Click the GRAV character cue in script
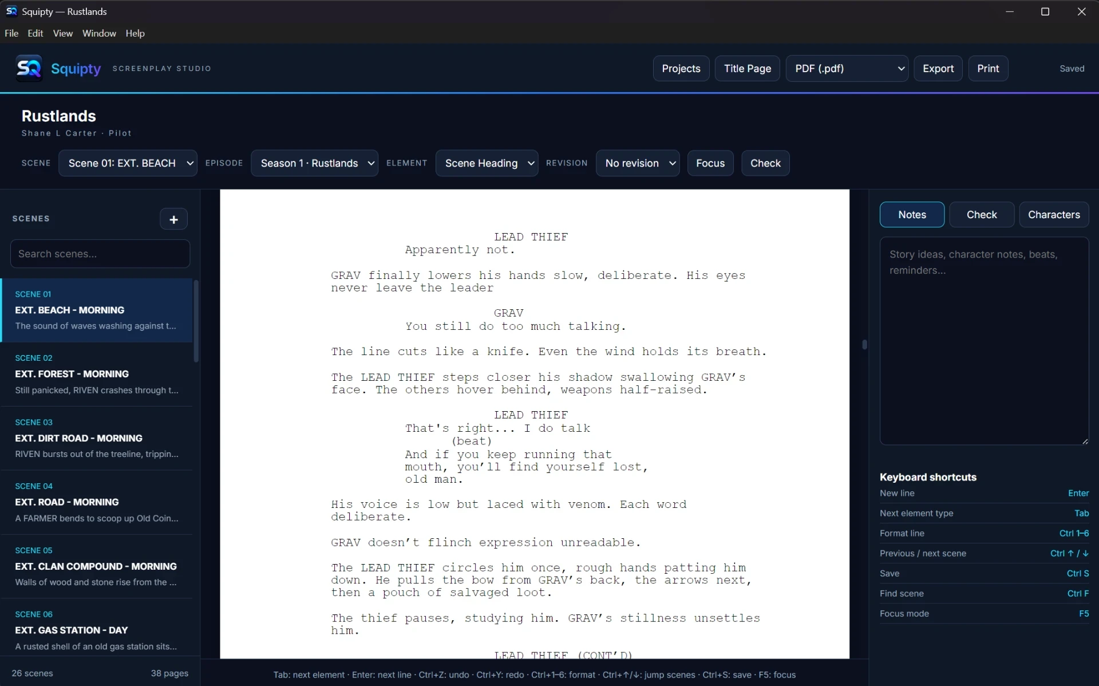The width and height of the screenshot is (1099, 686). pos(508,313)
